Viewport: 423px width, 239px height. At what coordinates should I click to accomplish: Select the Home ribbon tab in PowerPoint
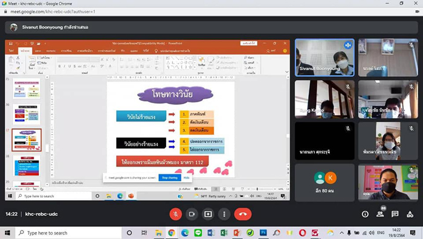[x=25, y=51]
